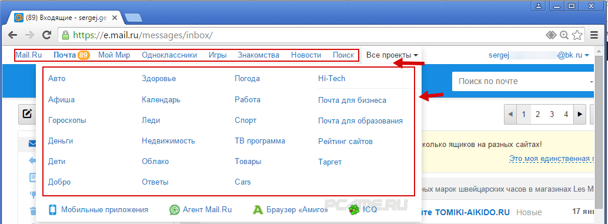Open the Товары link
Viewport: 608px width, 224px height.
[x=248, y=162]
